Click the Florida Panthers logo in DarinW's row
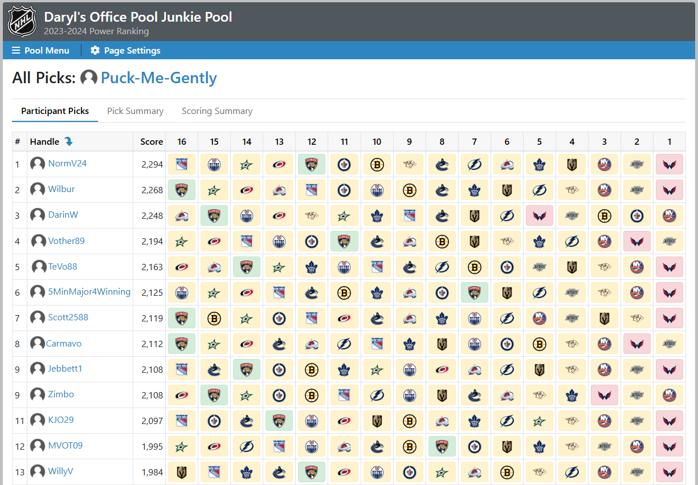This screenshot has height=485, width=698. point(214,215)
